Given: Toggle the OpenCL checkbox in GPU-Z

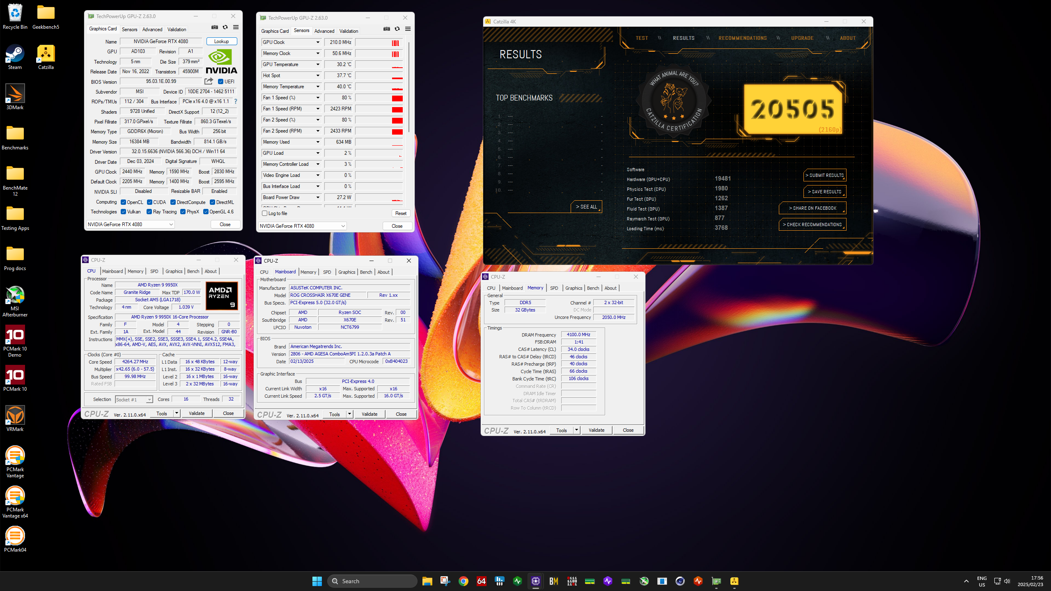Looking at the screenshot, I should tap(123, 202).
